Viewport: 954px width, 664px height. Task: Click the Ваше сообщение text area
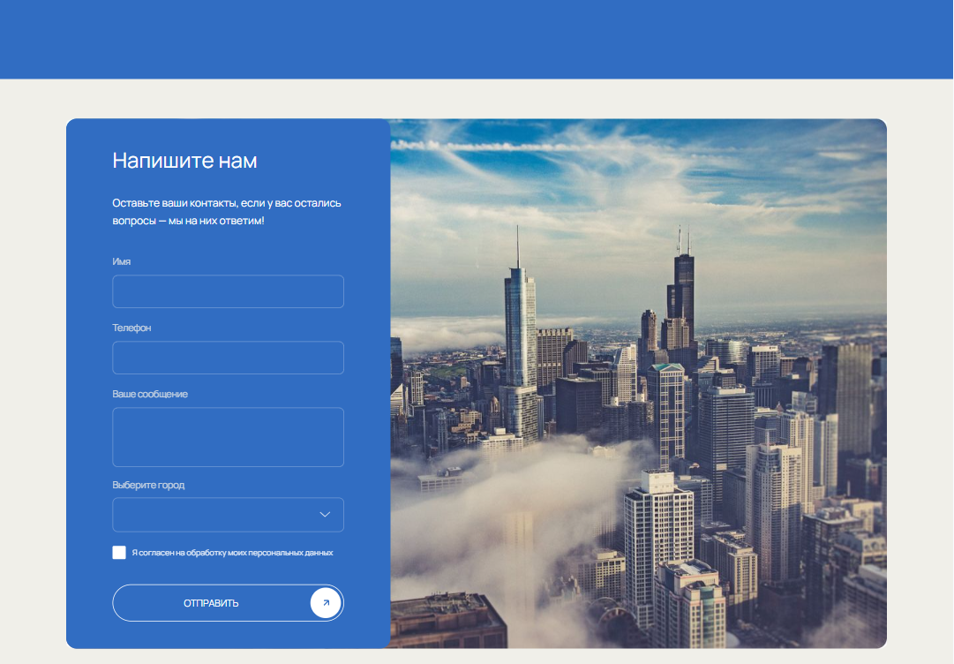tap(229, 437)
